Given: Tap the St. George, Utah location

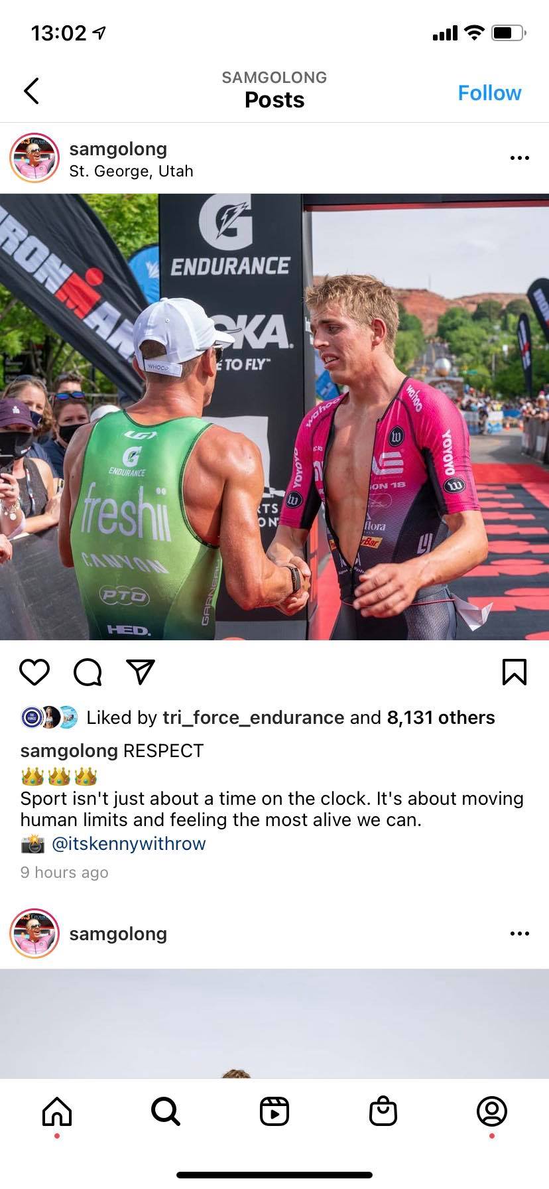Looking at the screenshot, I should (131, 171).
